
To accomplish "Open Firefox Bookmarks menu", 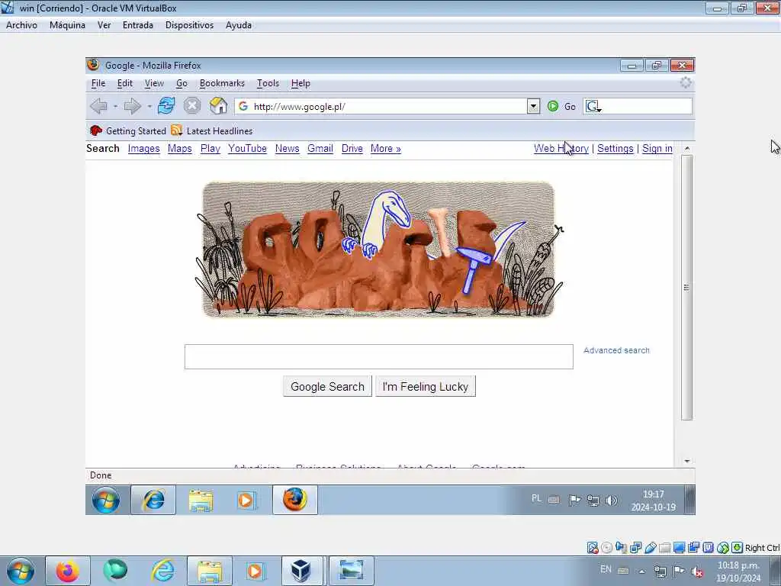I will point(222,83).
